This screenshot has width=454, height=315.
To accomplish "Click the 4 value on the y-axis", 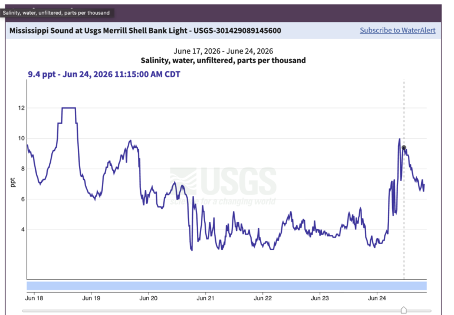I will coord(23,229).
